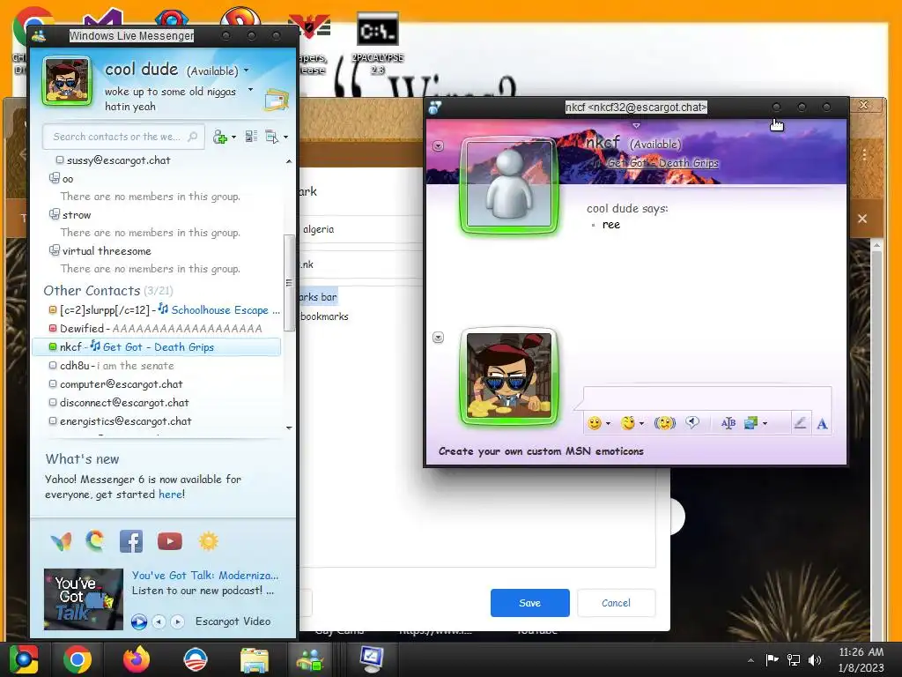Click the volume speaker tray icon
This screenshot has width=902, height=677.
point(815,660)
